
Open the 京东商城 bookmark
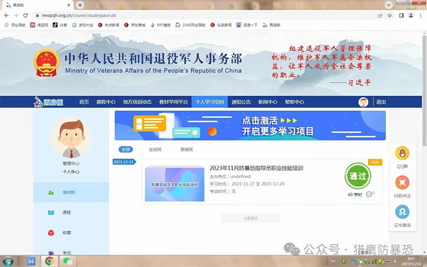[135, 25]
